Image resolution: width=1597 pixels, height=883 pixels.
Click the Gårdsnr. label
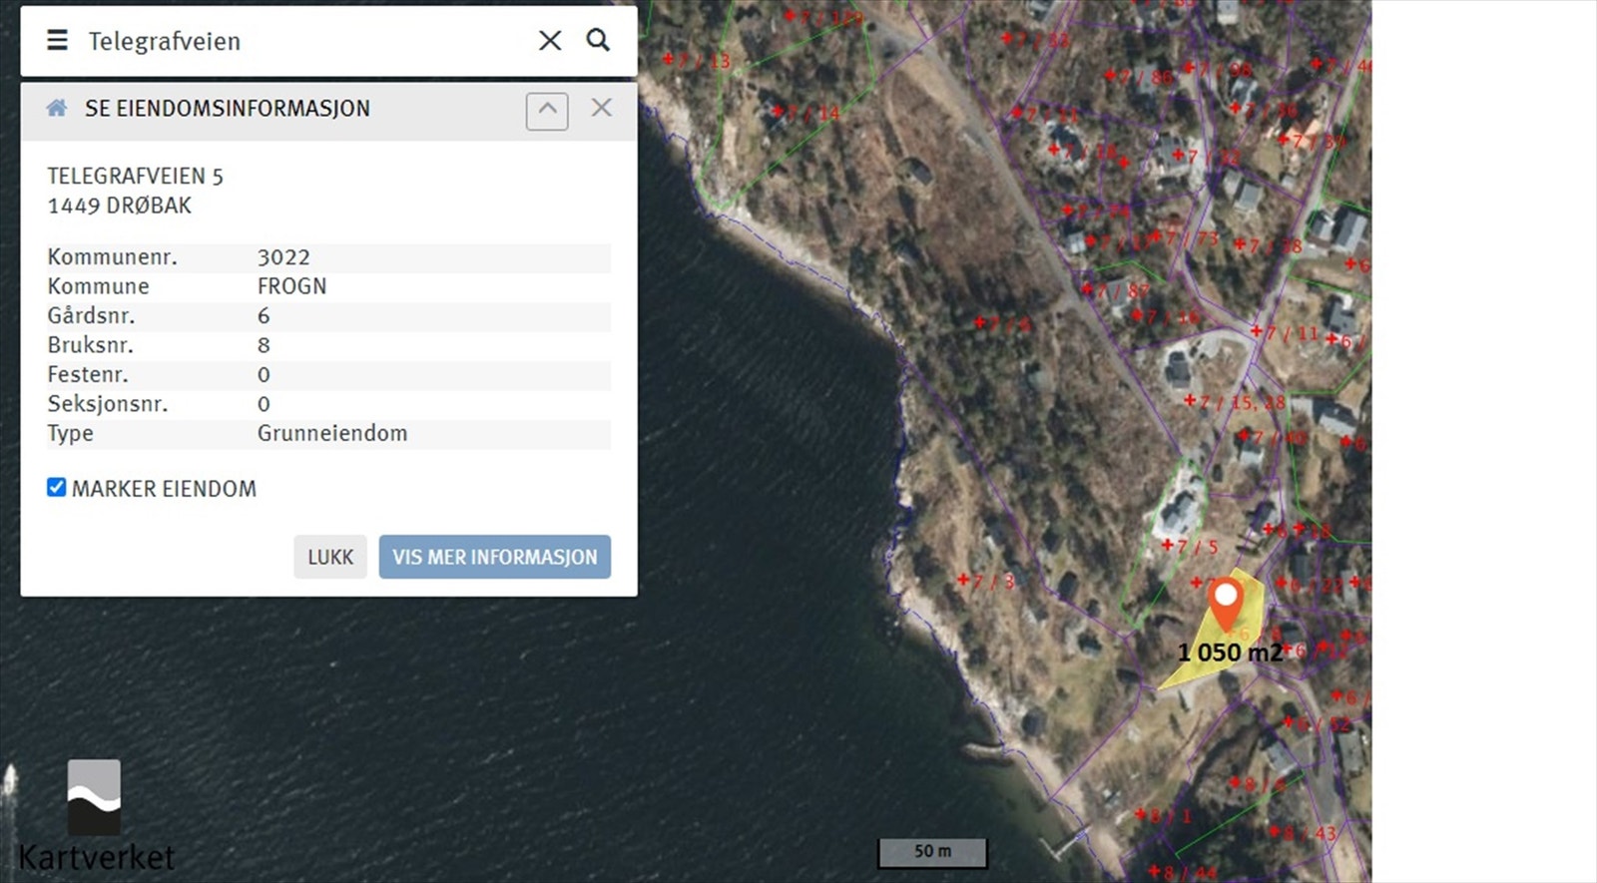pos(91,316)
